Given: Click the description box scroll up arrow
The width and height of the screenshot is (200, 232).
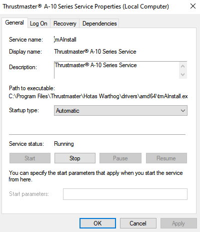Looking at the screenshot, I should (183, 66).
